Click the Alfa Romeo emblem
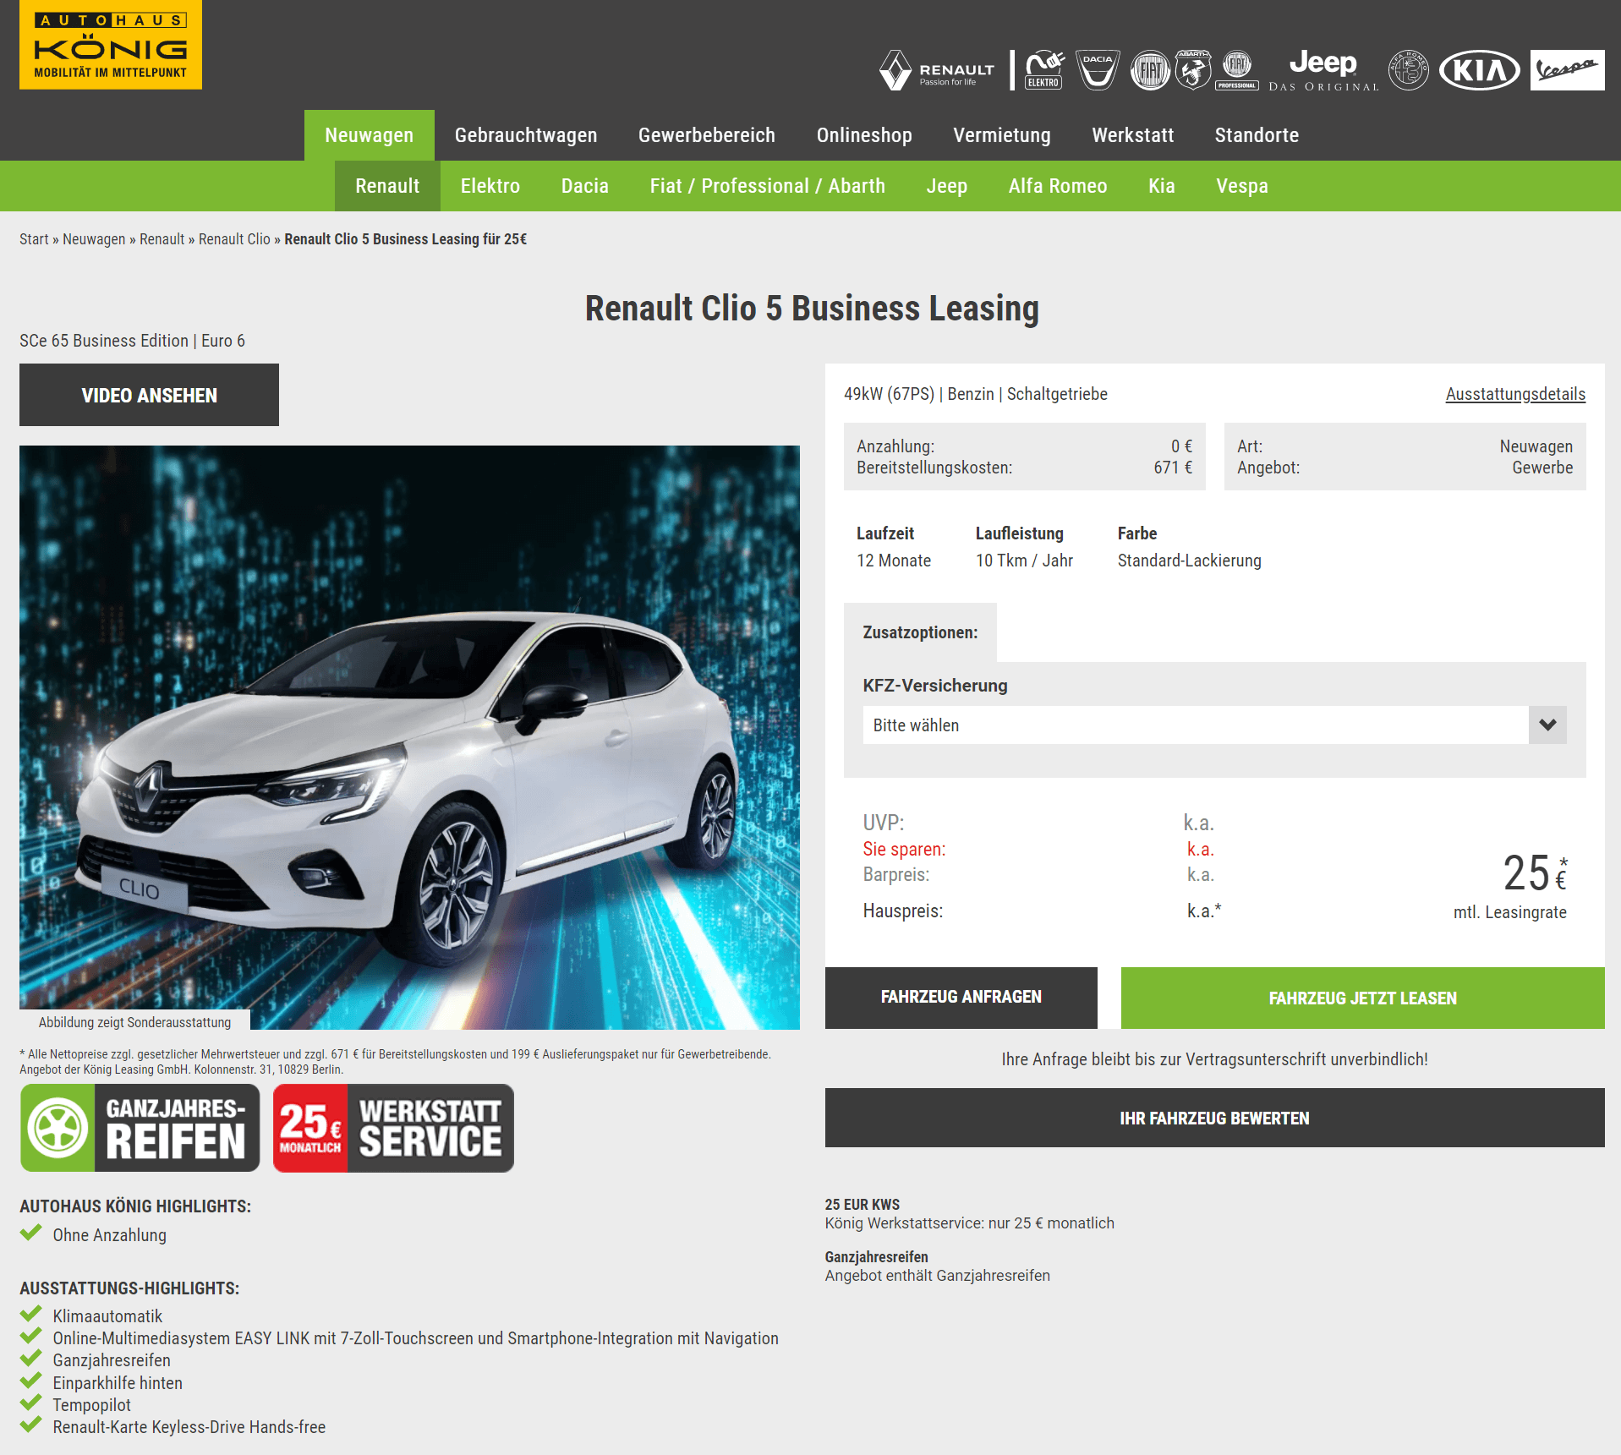Viewport: 1621px width, 1455px height. click(x=1409, y=70)
